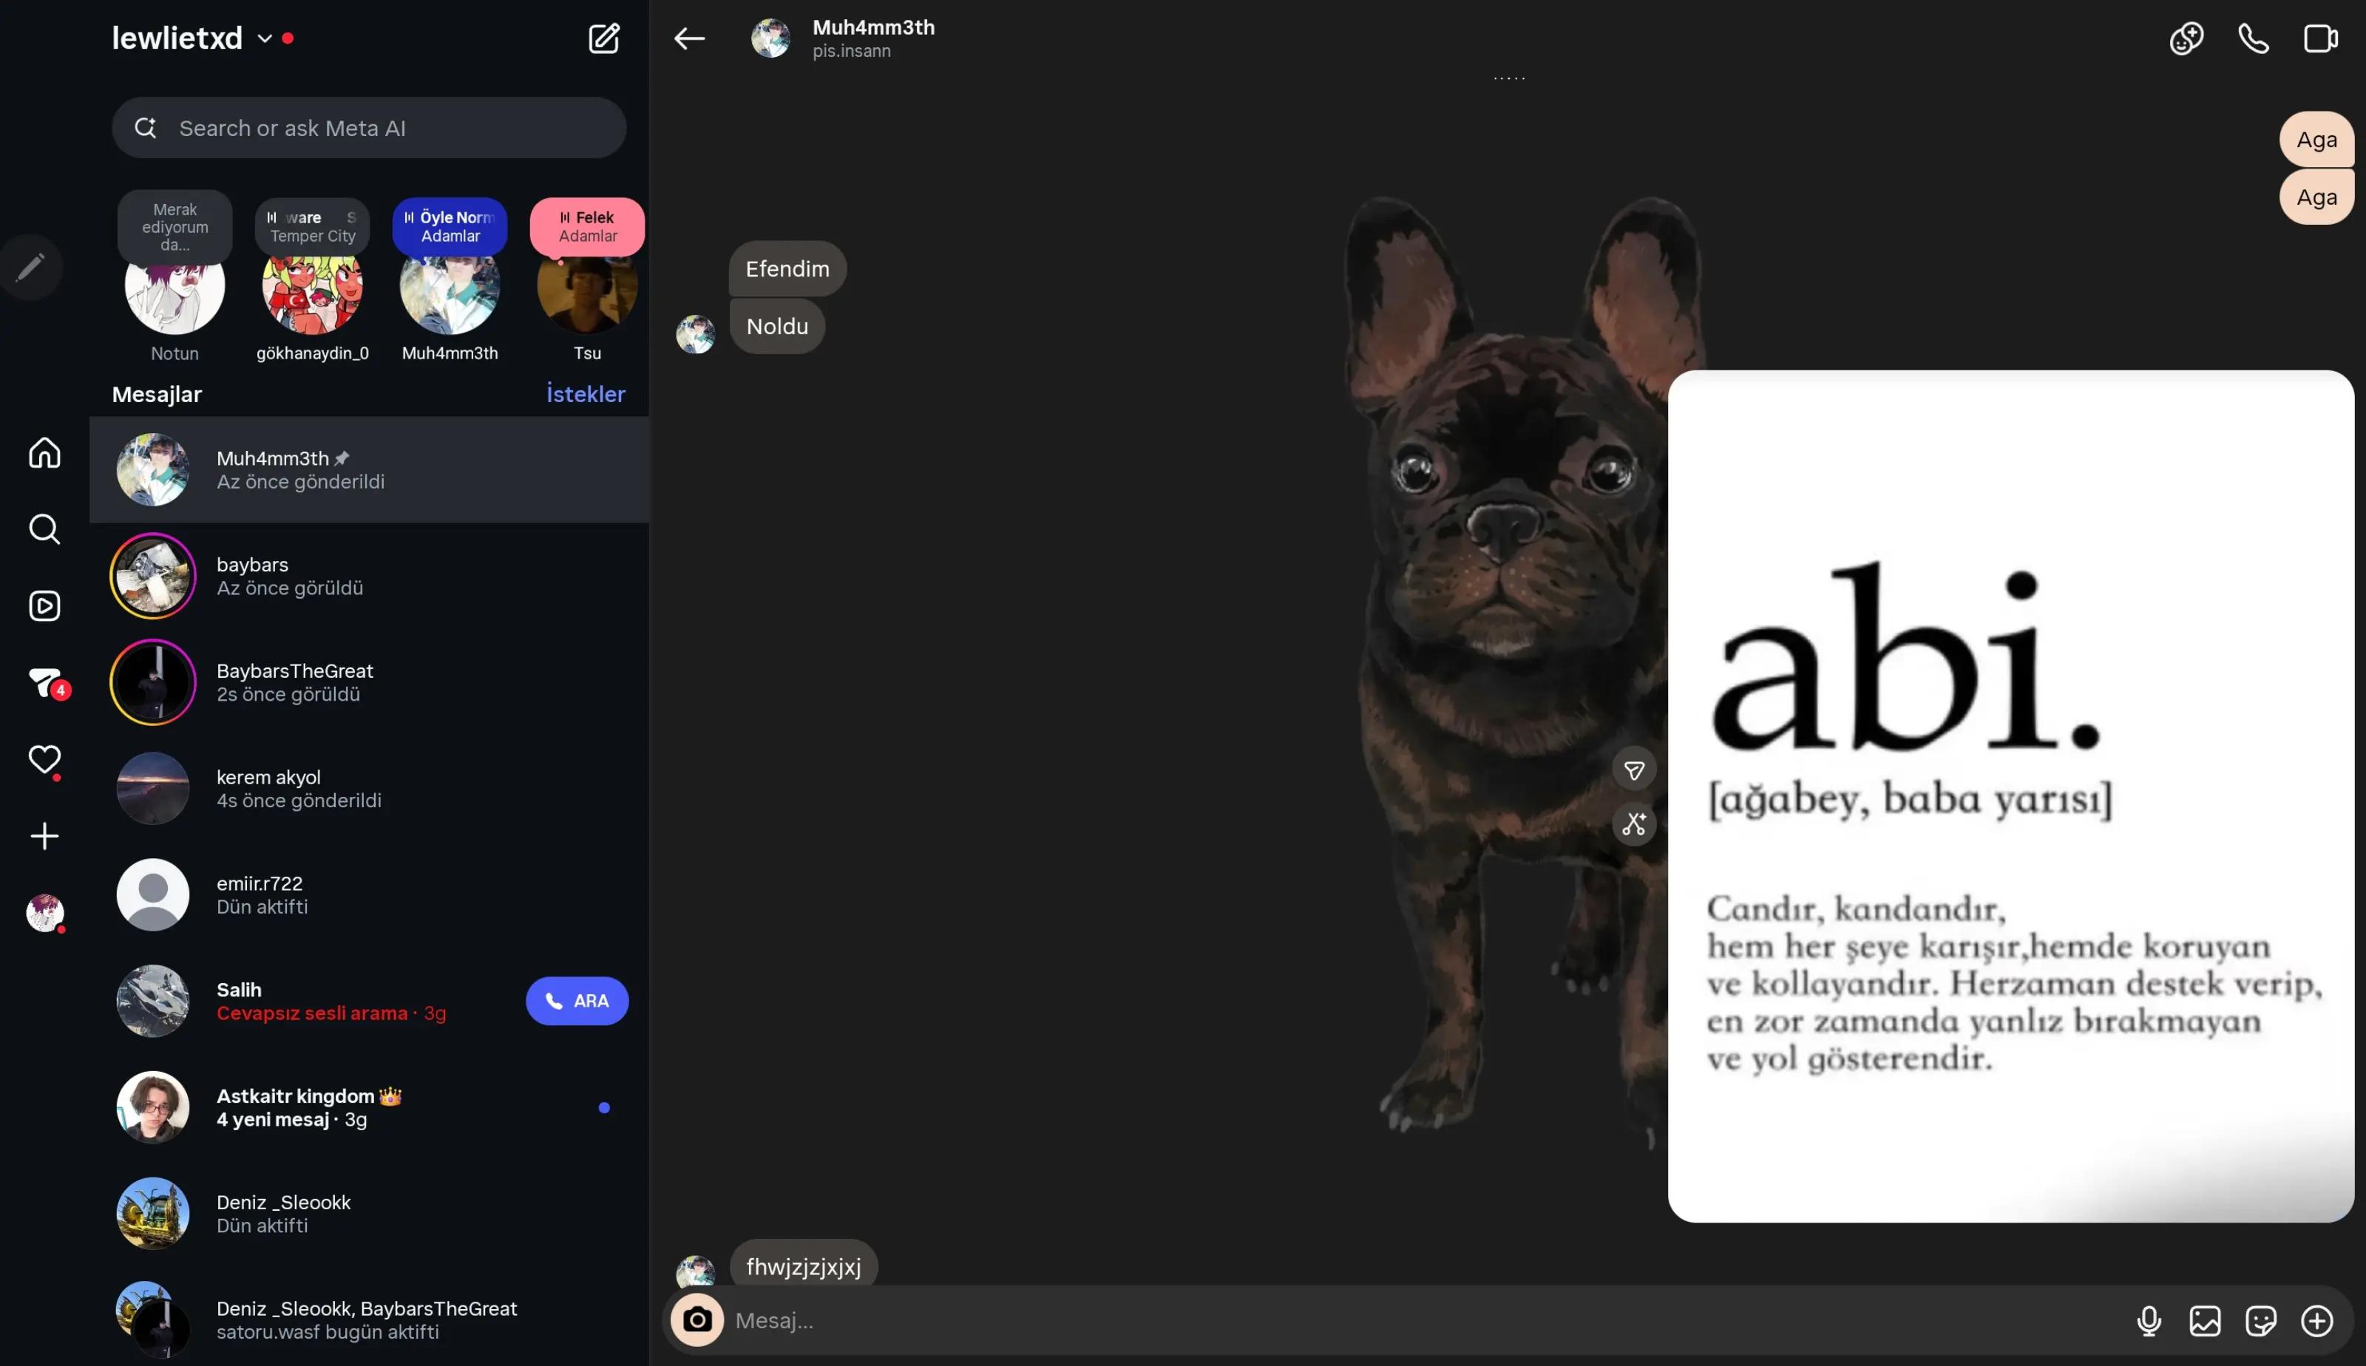Image resolution: width=2366 pixels, height=1366 pixels.
Task: Go back with the left arrow
Action: [x=690, y=38]
